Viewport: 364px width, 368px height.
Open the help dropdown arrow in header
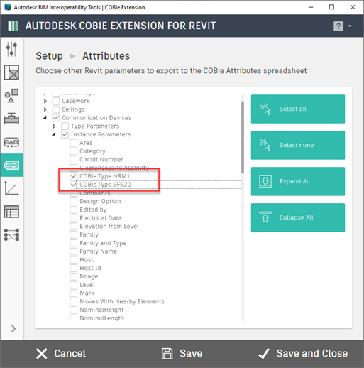pyautogui.click(x=350, y=26)
